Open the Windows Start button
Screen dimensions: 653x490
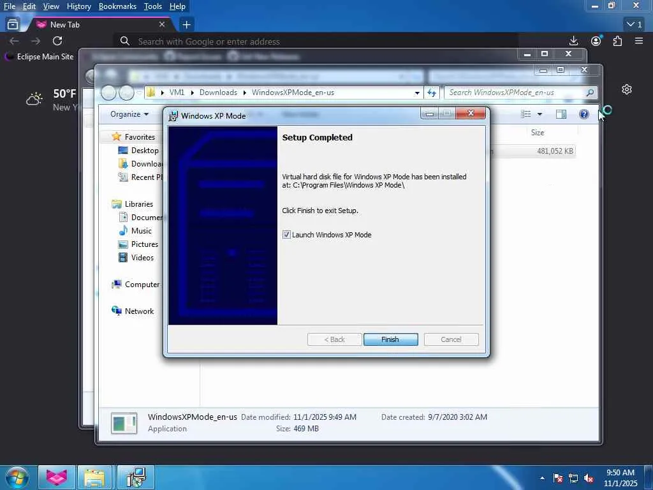coord(17,477)
